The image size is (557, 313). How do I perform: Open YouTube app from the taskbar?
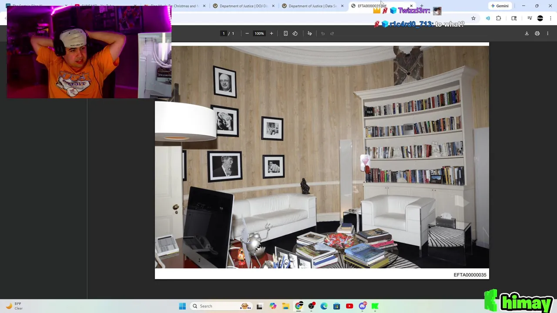click(349, 306)
